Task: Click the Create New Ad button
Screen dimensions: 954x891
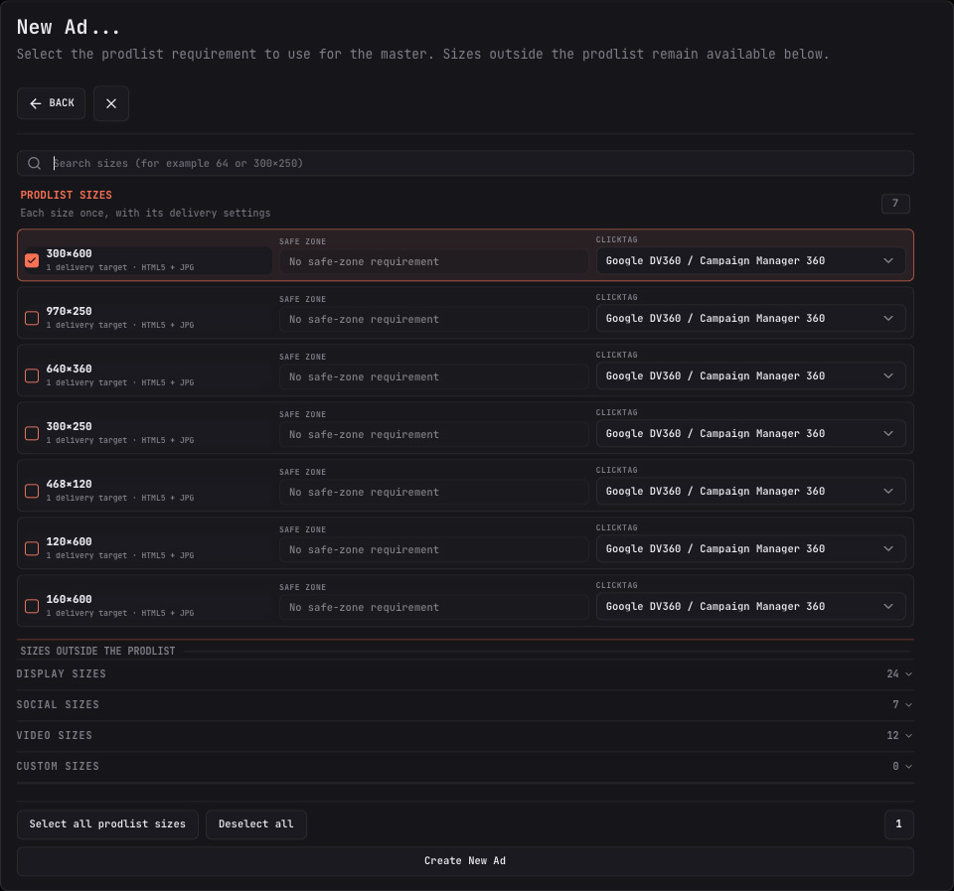Action: click(x=465, y=861)
